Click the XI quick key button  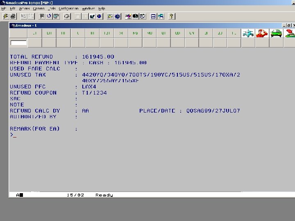[121, 33]
